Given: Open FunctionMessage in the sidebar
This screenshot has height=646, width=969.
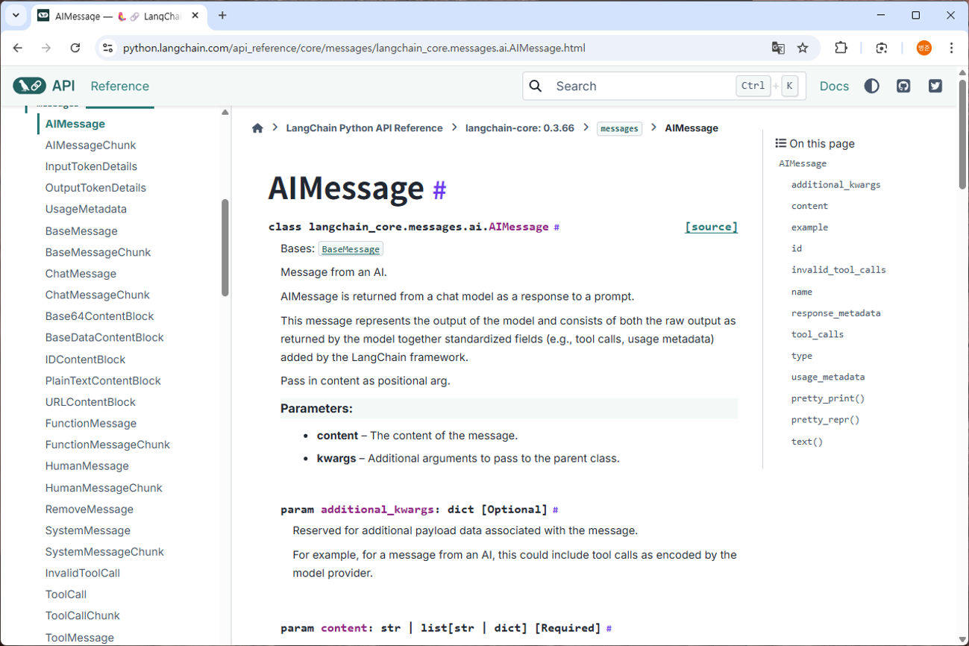Looking at the screenshot, I should click(x=91, y=424).
